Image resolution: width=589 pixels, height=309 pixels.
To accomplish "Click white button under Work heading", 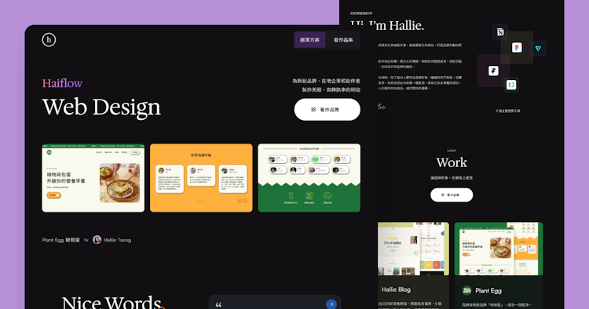I will [x=452, y=195].
